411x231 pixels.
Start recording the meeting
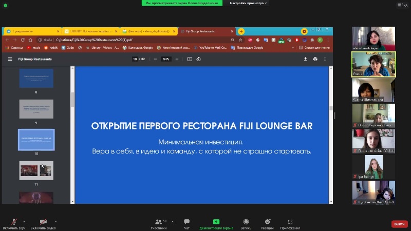pyautogui.click(x=246, y=224)
